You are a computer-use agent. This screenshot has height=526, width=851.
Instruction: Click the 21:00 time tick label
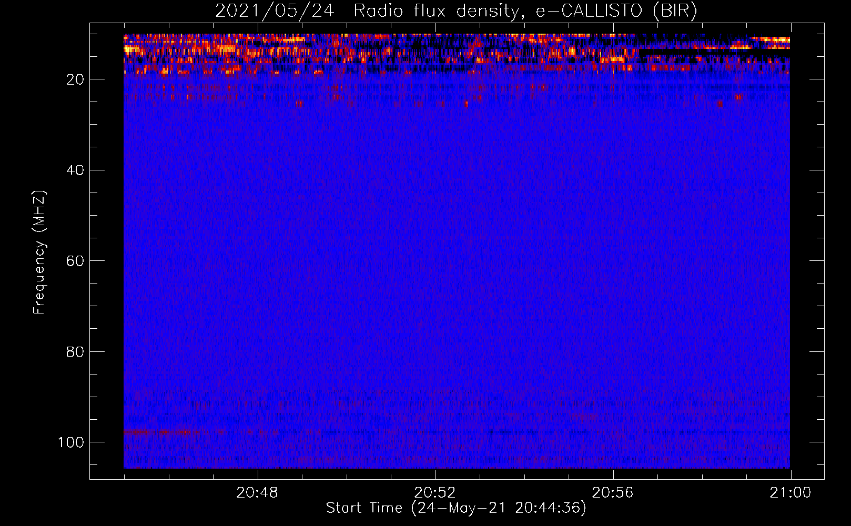[790, 493]
